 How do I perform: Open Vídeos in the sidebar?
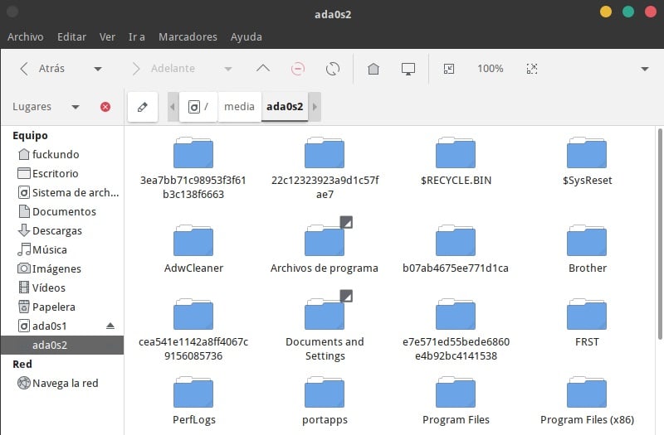point(61,288)
